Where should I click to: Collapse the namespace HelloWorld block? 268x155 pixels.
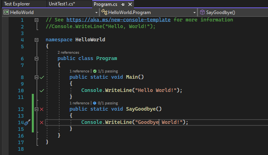(36, 40)
